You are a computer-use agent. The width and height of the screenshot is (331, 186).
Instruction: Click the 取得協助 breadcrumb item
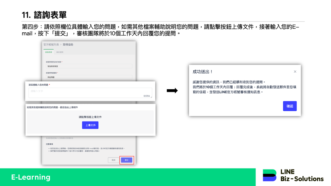[68, 44]
